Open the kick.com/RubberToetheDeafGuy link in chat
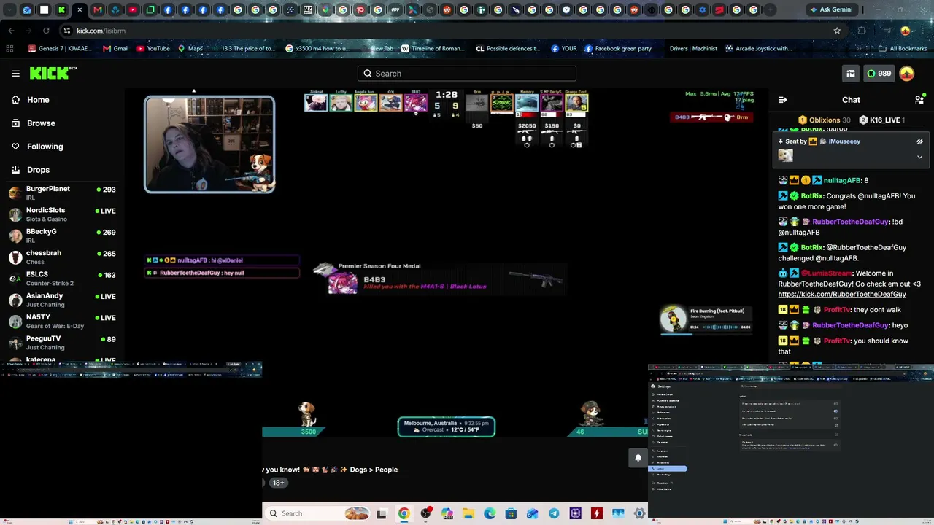The width and height of the screenshot is (934, 525). coord(842,295)
